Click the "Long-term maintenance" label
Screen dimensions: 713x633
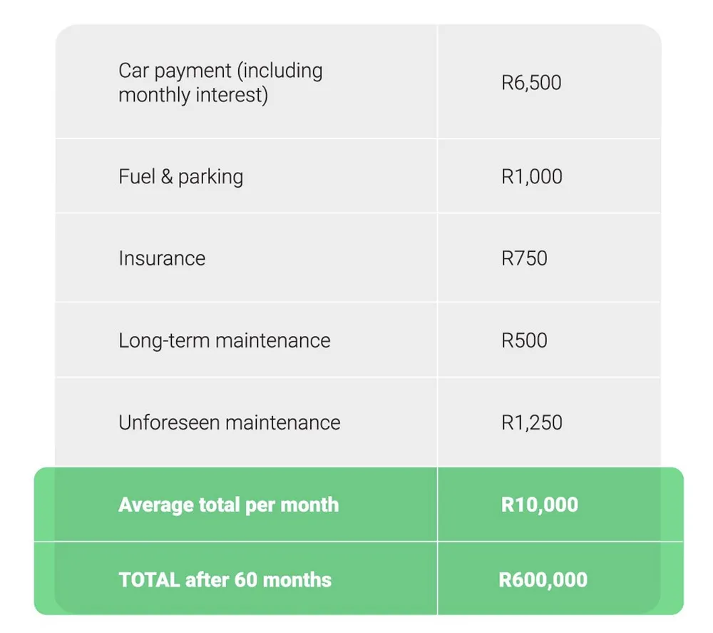click(x=224, y=340)
